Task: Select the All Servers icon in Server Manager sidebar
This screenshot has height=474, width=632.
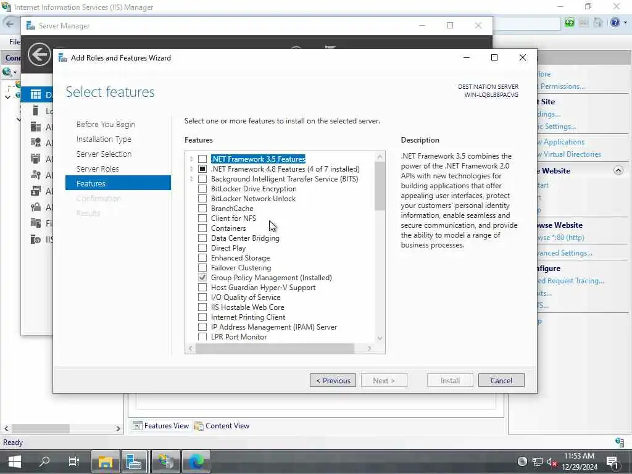Action: (x=36, y=127)
